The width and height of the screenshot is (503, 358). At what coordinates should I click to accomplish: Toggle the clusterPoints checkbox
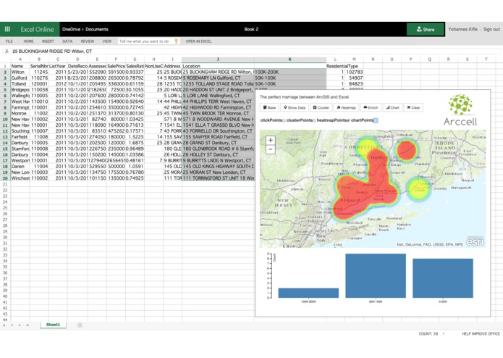tap(314, 121)
